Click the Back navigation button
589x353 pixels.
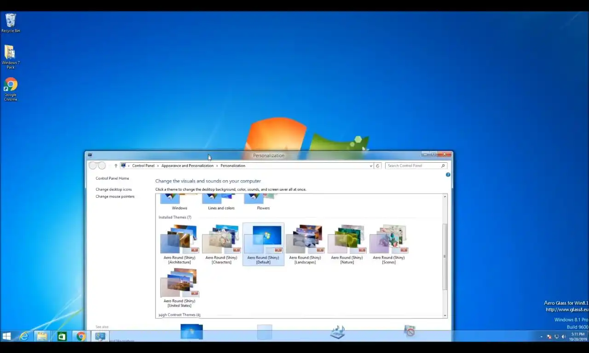coord(93,165)
